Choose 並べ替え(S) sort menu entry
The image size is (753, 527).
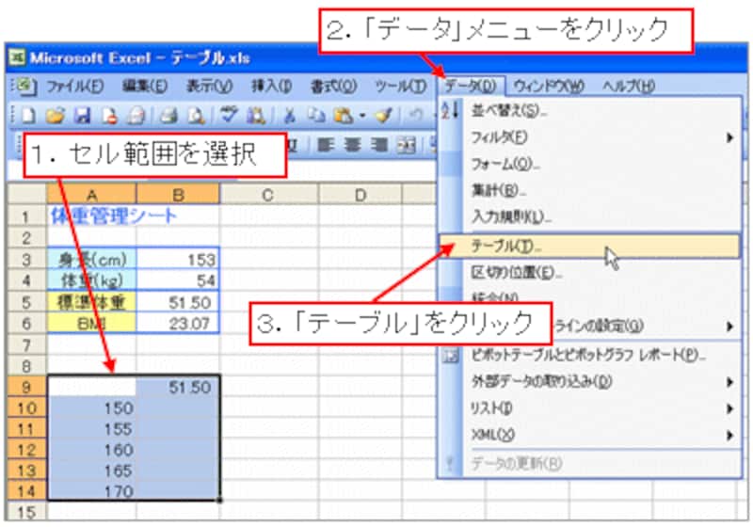[x=590, y=111]
